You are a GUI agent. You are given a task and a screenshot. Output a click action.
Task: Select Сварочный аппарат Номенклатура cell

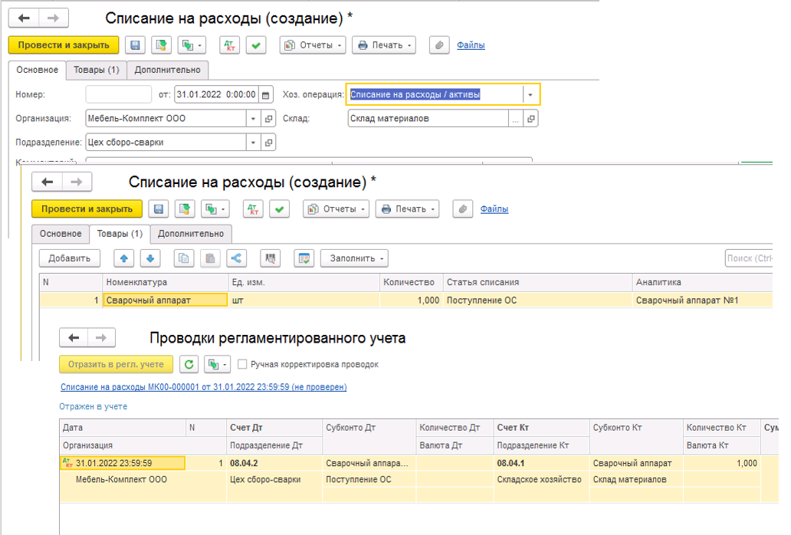pyautogui.click(x=166, y=300)
